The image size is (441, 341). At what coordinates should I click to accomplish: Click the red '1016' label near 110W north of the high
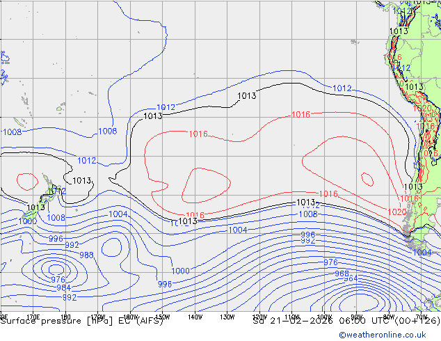(x=300, y=115)
